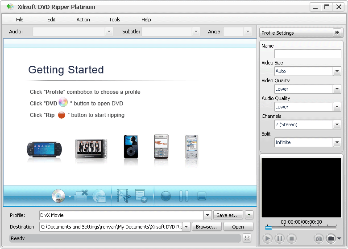Screen dimensions: 348x249
Task: Click the PSP device thumbnail
Action: pos(44,149)
